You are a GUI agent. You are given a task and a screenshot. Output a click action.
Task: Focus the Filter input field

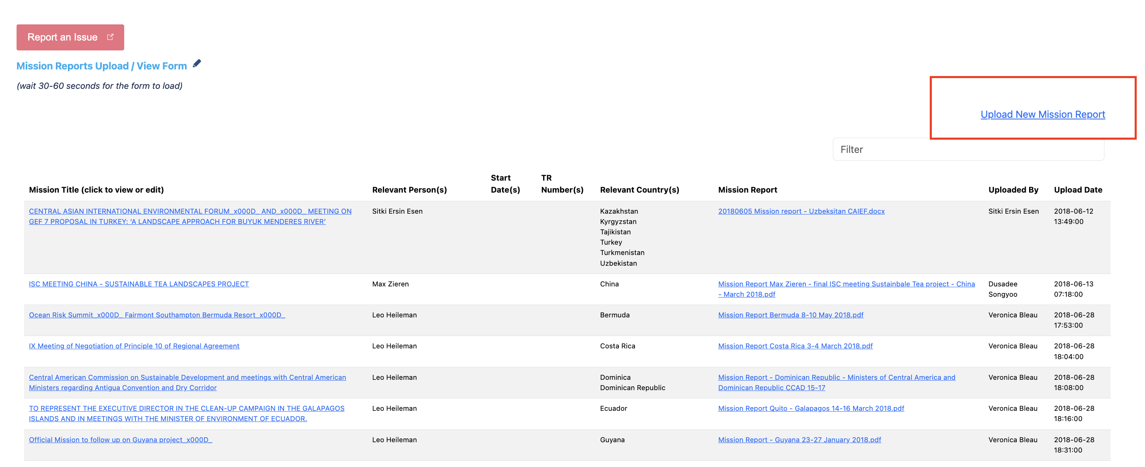pyautogui.click(x=968, y=150)
